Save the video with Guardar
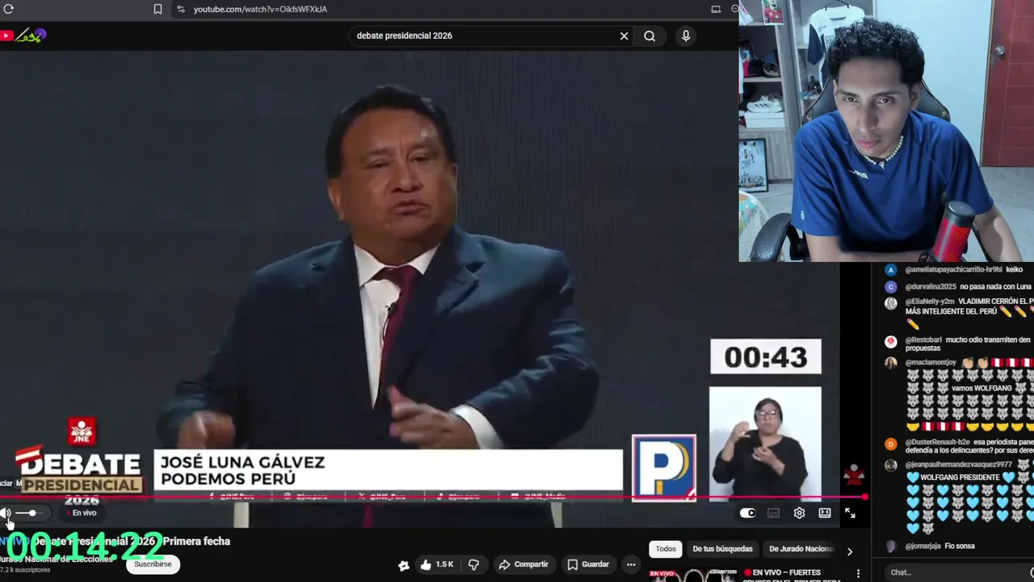The width and height of the screenshot is (1034, 582). click(587, 564)
